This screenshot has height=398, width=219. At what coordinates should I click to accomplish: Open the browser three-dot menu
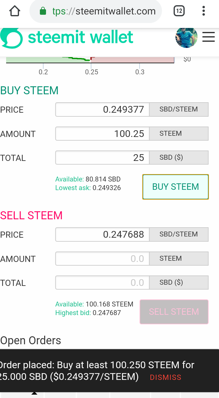coord(203,11)
